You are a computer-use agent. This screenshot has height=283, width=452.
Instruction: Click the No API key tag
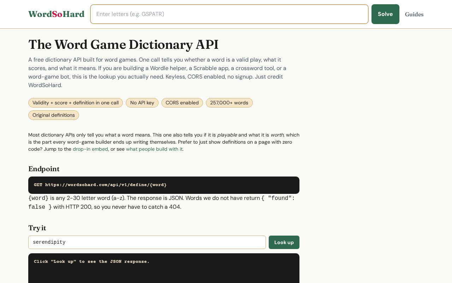coord(142,103)
